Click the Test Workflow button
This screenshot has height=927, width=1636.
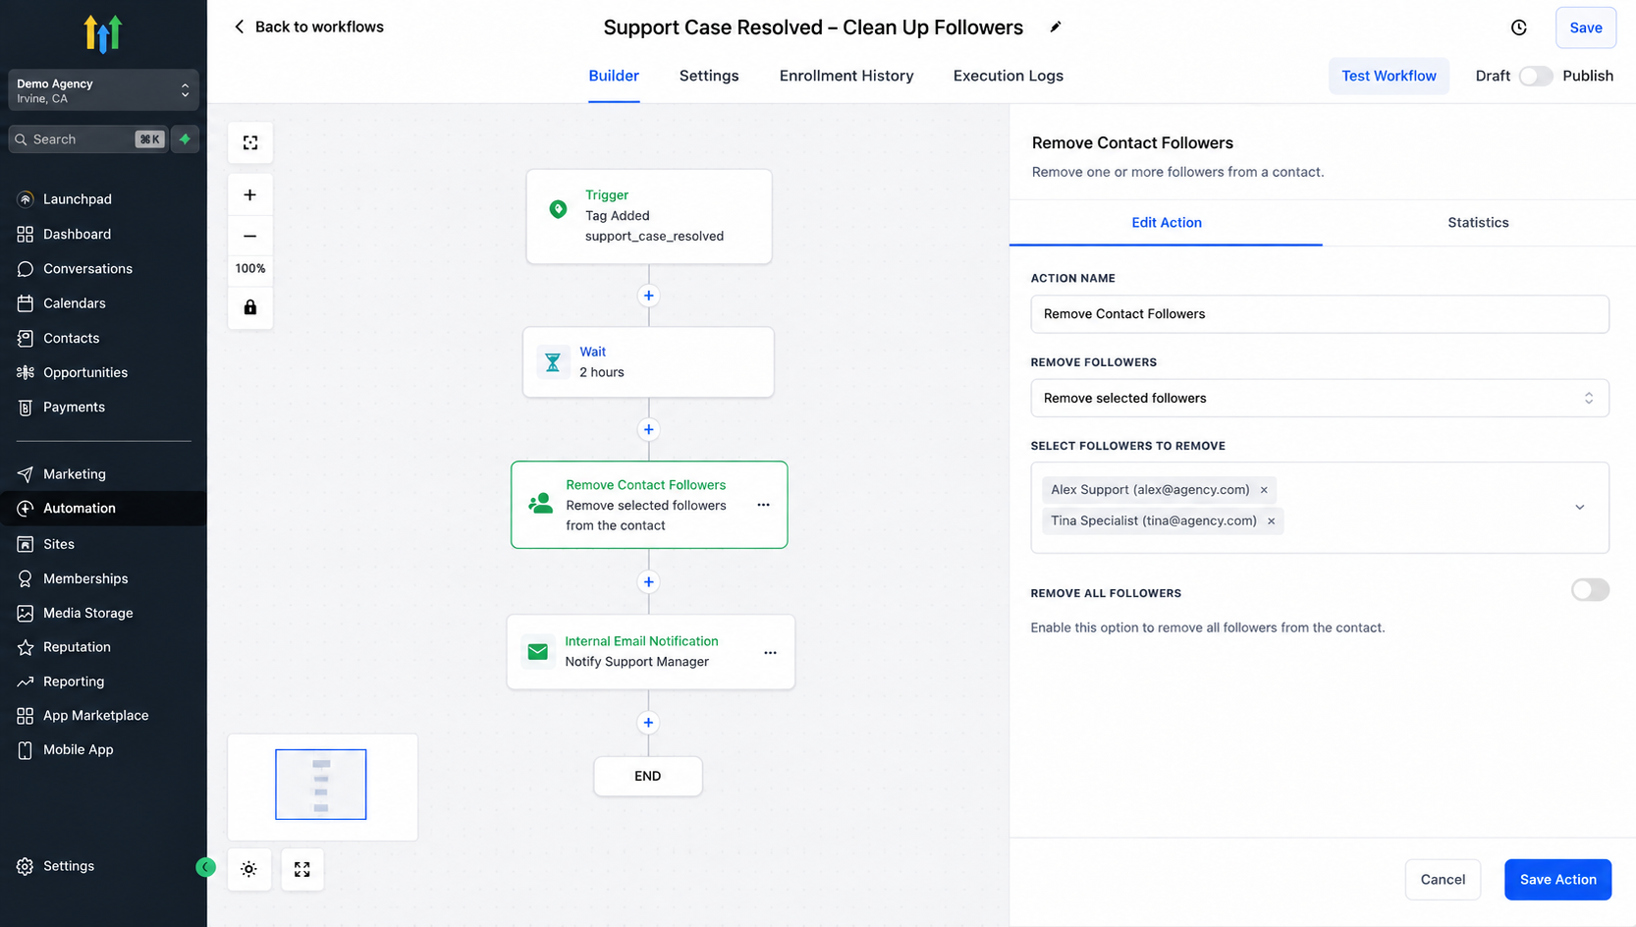(1389, 76)
